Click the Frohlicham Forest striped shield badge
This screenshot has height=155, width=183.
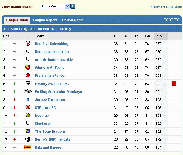[28, 75]
